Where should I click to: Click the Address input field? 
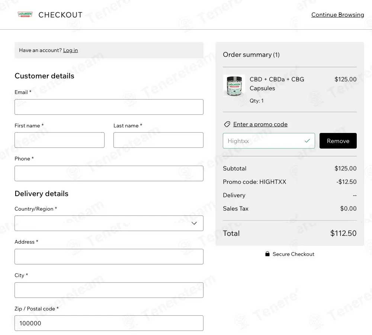[109, 257]
